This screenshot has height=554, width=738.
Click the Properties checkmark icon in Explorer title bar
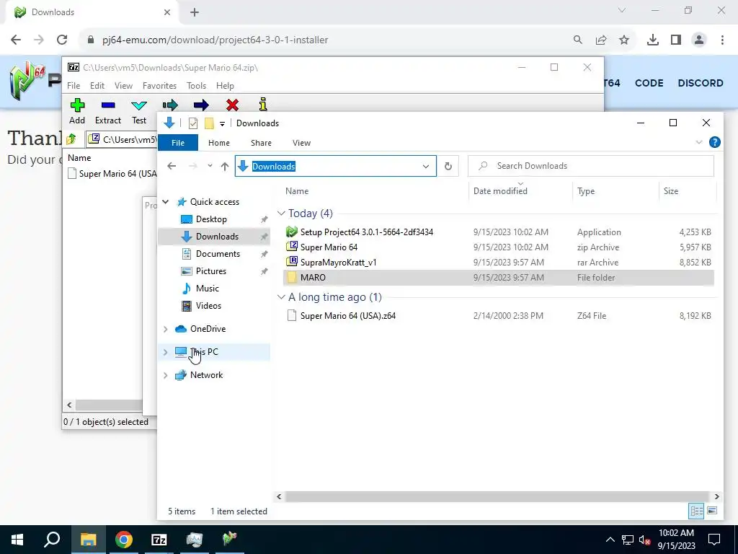click(x=193, y=123)
